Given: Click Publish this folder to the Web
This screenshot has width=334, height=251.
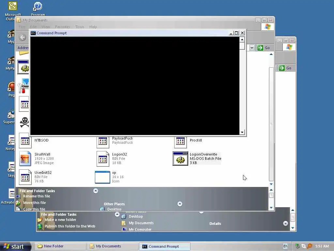Looking at the screenshot, I should pyautogui.click(x=70, y=226).
